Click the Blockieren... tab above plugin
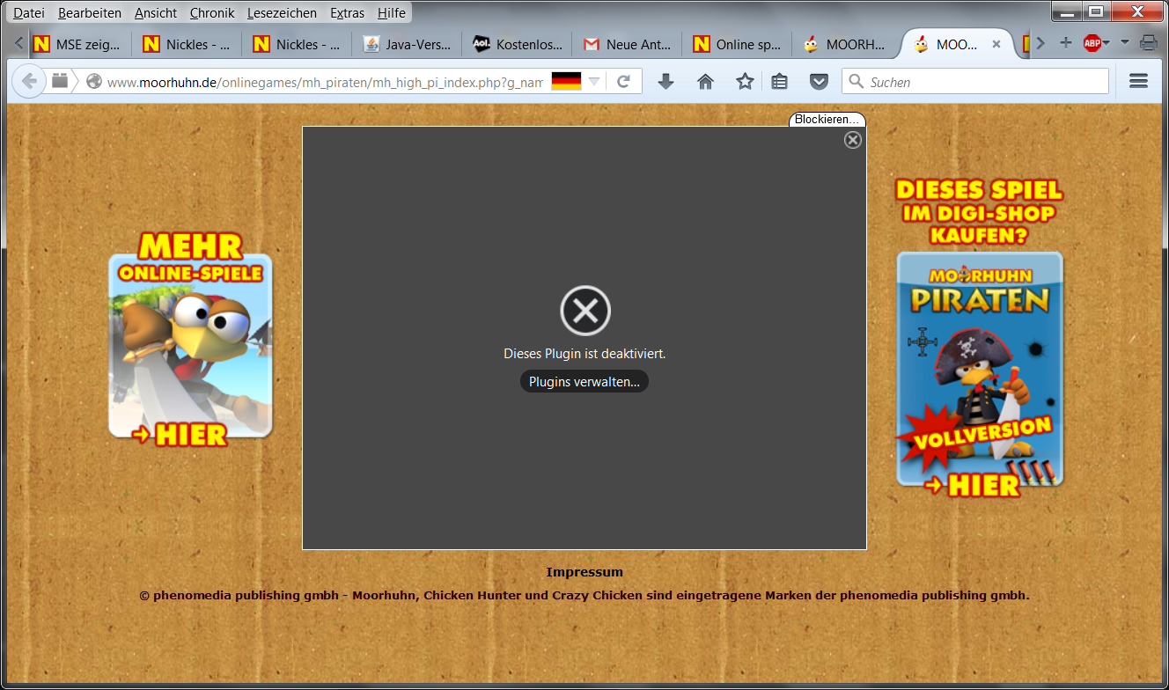This screenshot has height=690, width=1169. [x=827, y=120]
